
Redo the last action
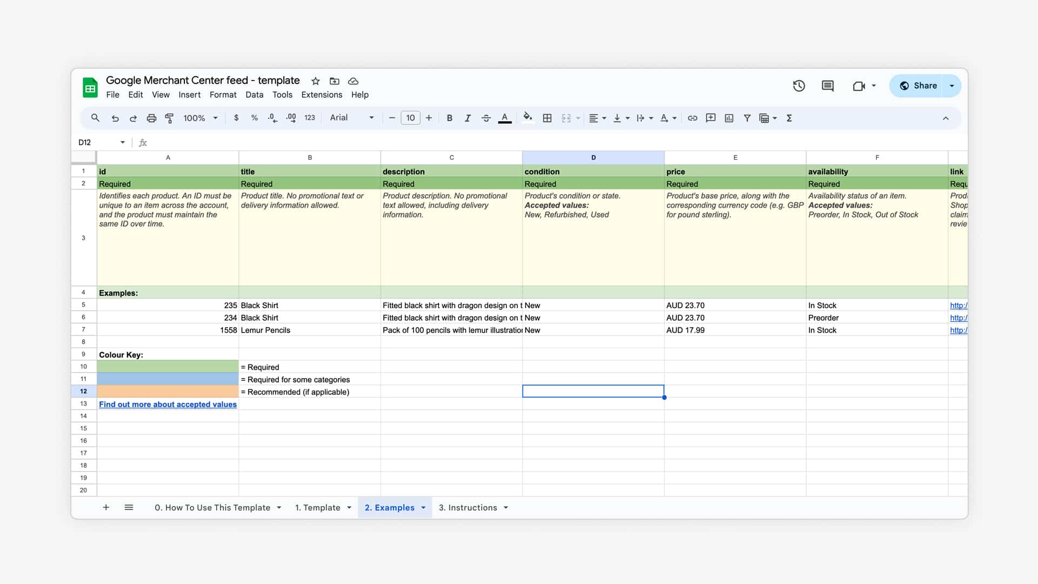(x=133, y=118)
